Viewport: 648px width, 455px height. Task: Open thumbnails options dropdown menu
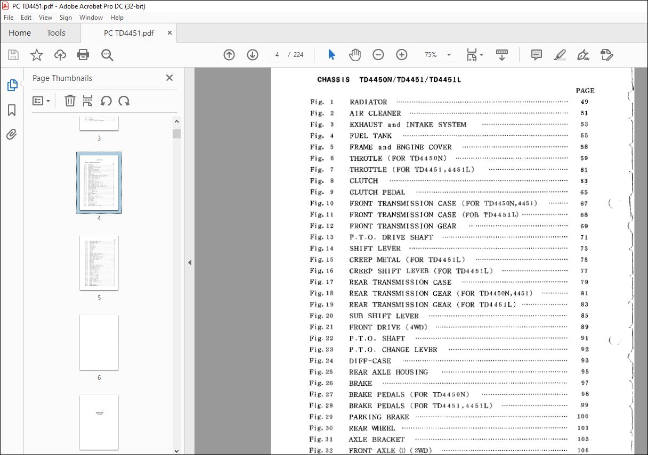(x=42, y=101)
